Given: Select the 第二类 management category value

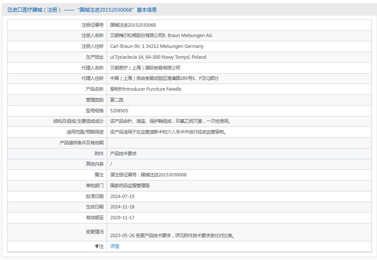Looking at the screenshot, I should click(117, 100).
